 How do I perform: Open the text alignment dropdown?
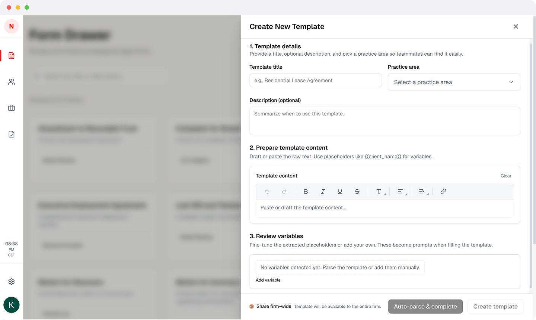(x=401, y=192)
